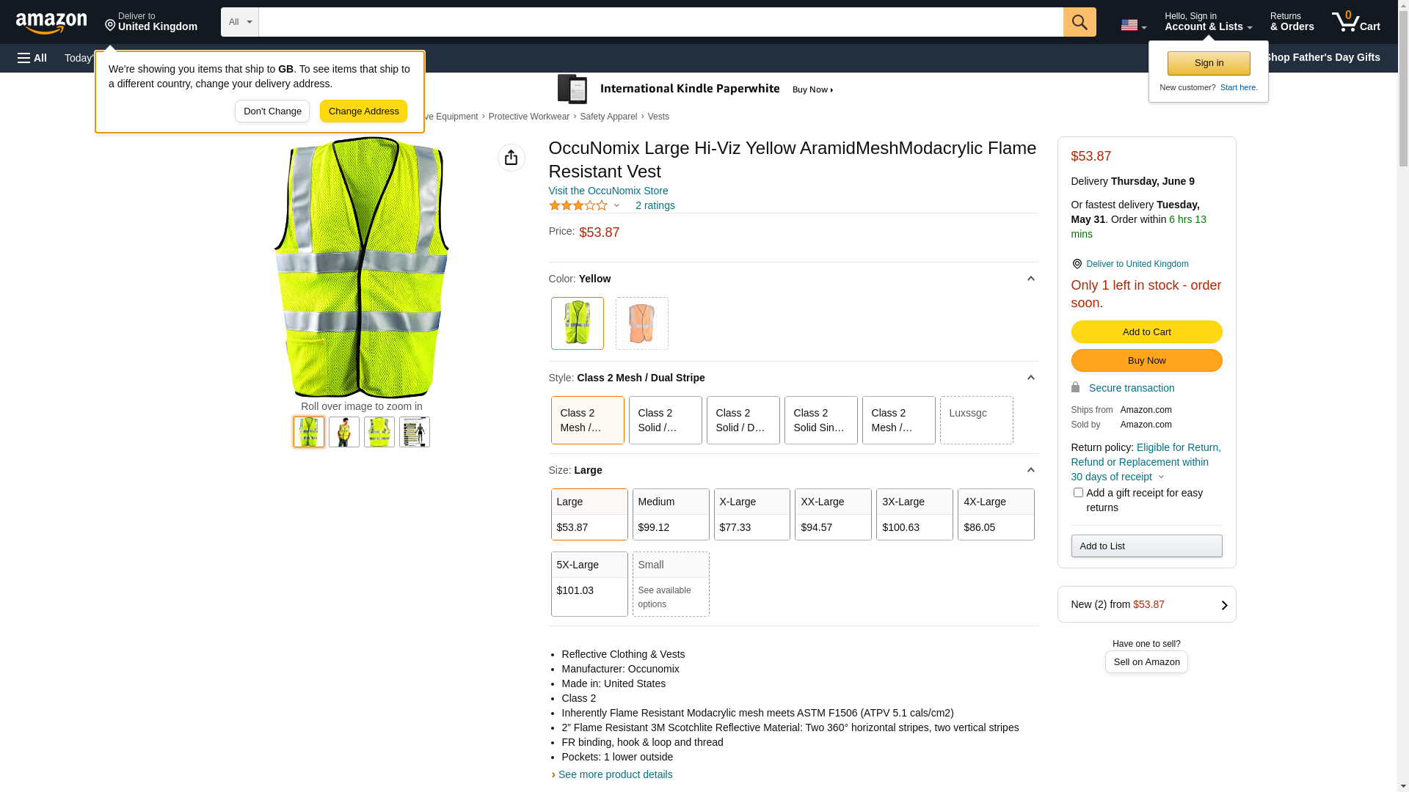Select the Medium size option
The image size is (1409, 792).
670,514
